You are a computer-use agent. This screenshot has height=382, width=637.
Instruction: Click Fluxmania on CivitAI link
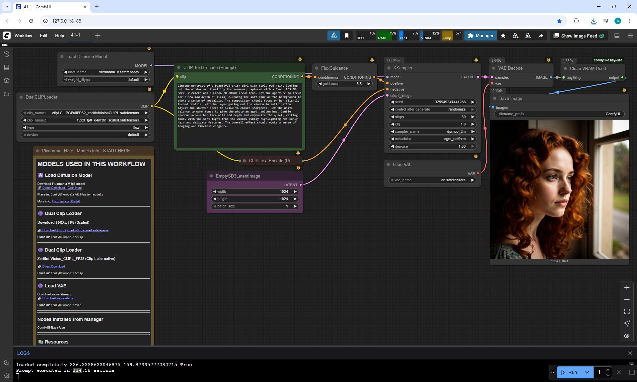(x=66, y=201)
